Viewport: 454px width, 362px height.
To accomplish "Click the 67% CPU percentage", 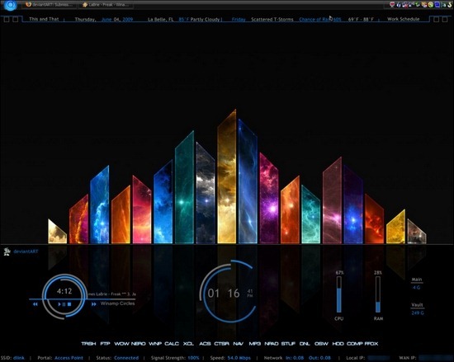I will click(339, 273).
